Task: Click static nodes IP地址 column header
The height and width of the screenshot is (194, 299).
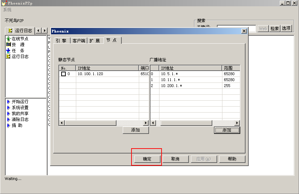Action: [107, 68]
